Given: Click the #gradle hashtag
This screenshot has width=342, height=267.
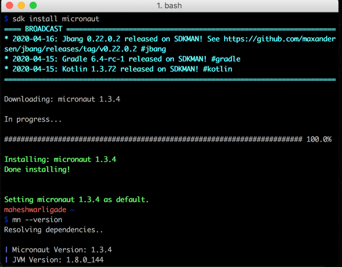Looking at the screenshot, I should (x=226, y=59).
